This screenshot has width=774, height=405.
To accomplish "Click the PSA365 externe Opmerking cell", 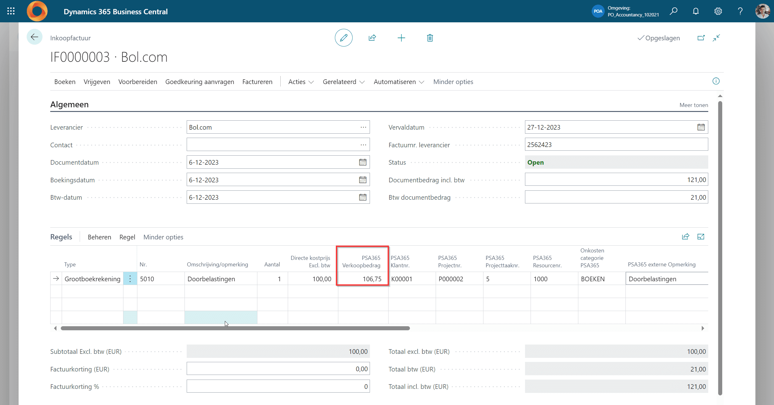I will (x=667, y=279).
